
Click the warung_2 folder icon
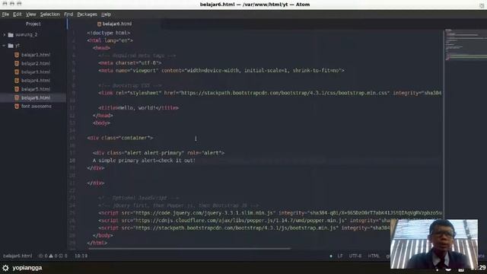tap(11, 35)
